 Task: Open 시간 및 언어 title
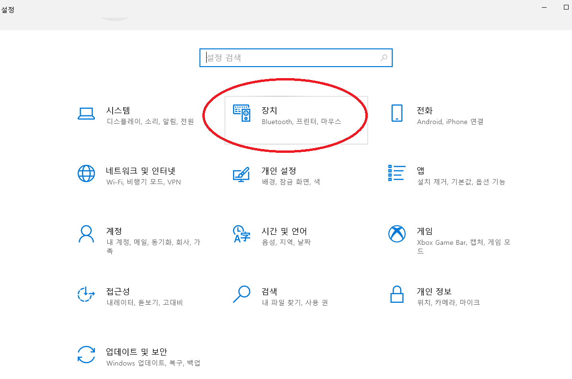tap(284, 231)
